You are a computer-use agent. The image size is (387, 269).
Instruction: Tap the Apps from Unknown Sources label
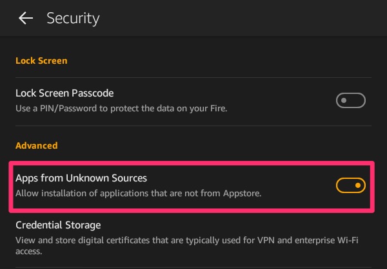tap(81, 178)
